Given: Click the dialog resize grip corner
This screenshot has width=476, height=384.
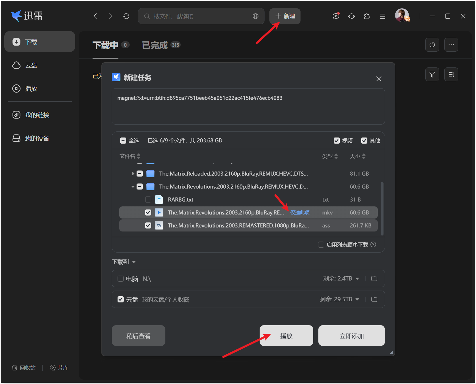Looking at the screenshot, I should (392, 352).
